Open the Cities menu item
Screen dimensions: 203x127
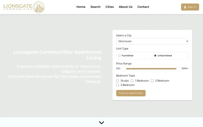point(110,7)
